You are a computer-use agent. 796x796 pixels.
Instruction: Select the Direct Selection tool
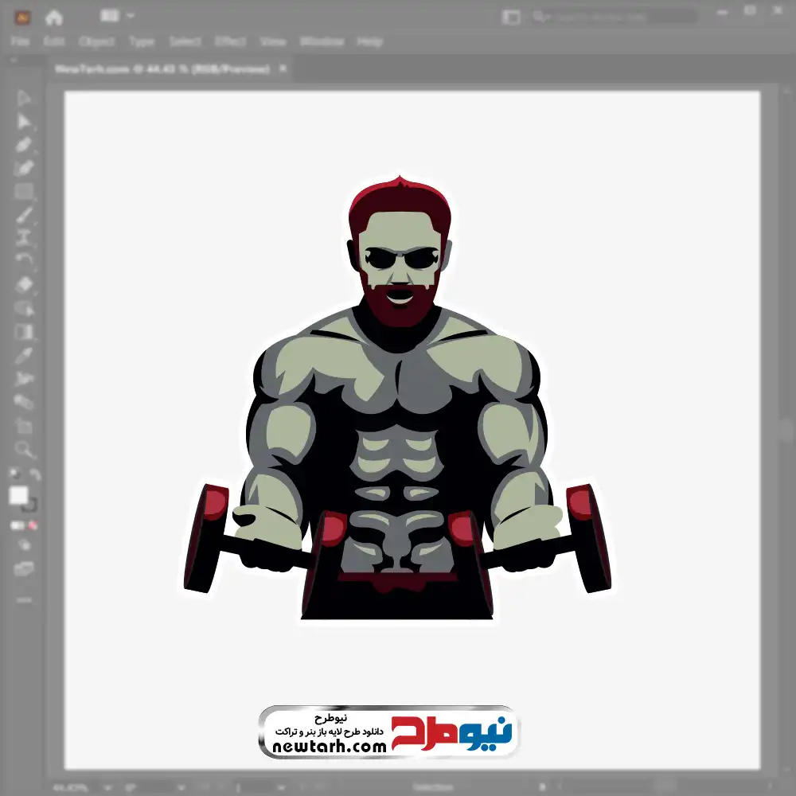[x=24, y=122]
